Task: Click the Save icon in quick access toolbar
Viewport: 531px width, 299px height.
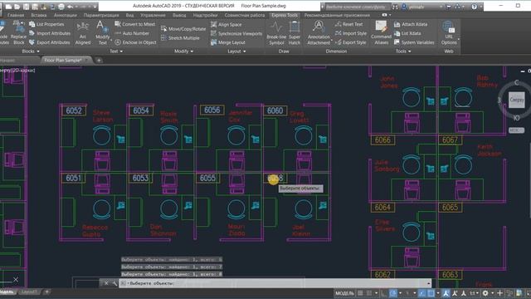Action: (26, 7)
